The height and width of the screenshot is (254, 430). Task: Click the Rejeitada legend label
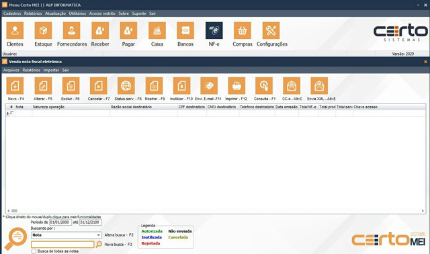[x=150, y=243]
